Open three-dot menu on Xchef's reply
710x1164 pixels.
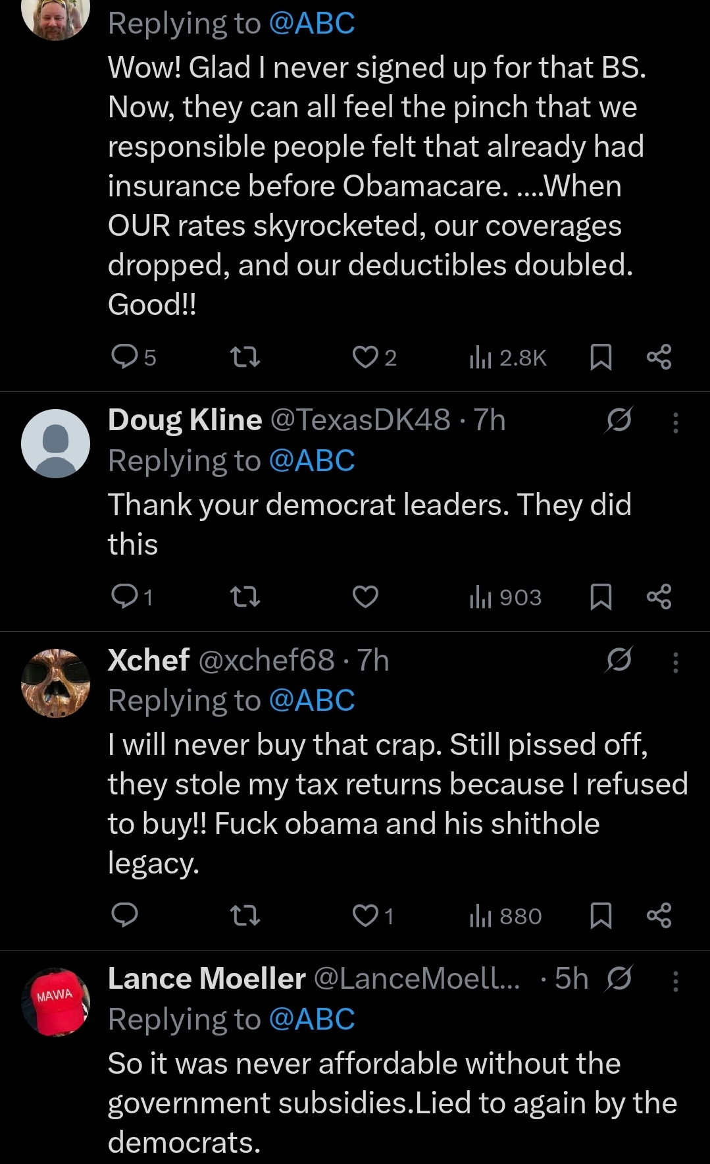675,661
